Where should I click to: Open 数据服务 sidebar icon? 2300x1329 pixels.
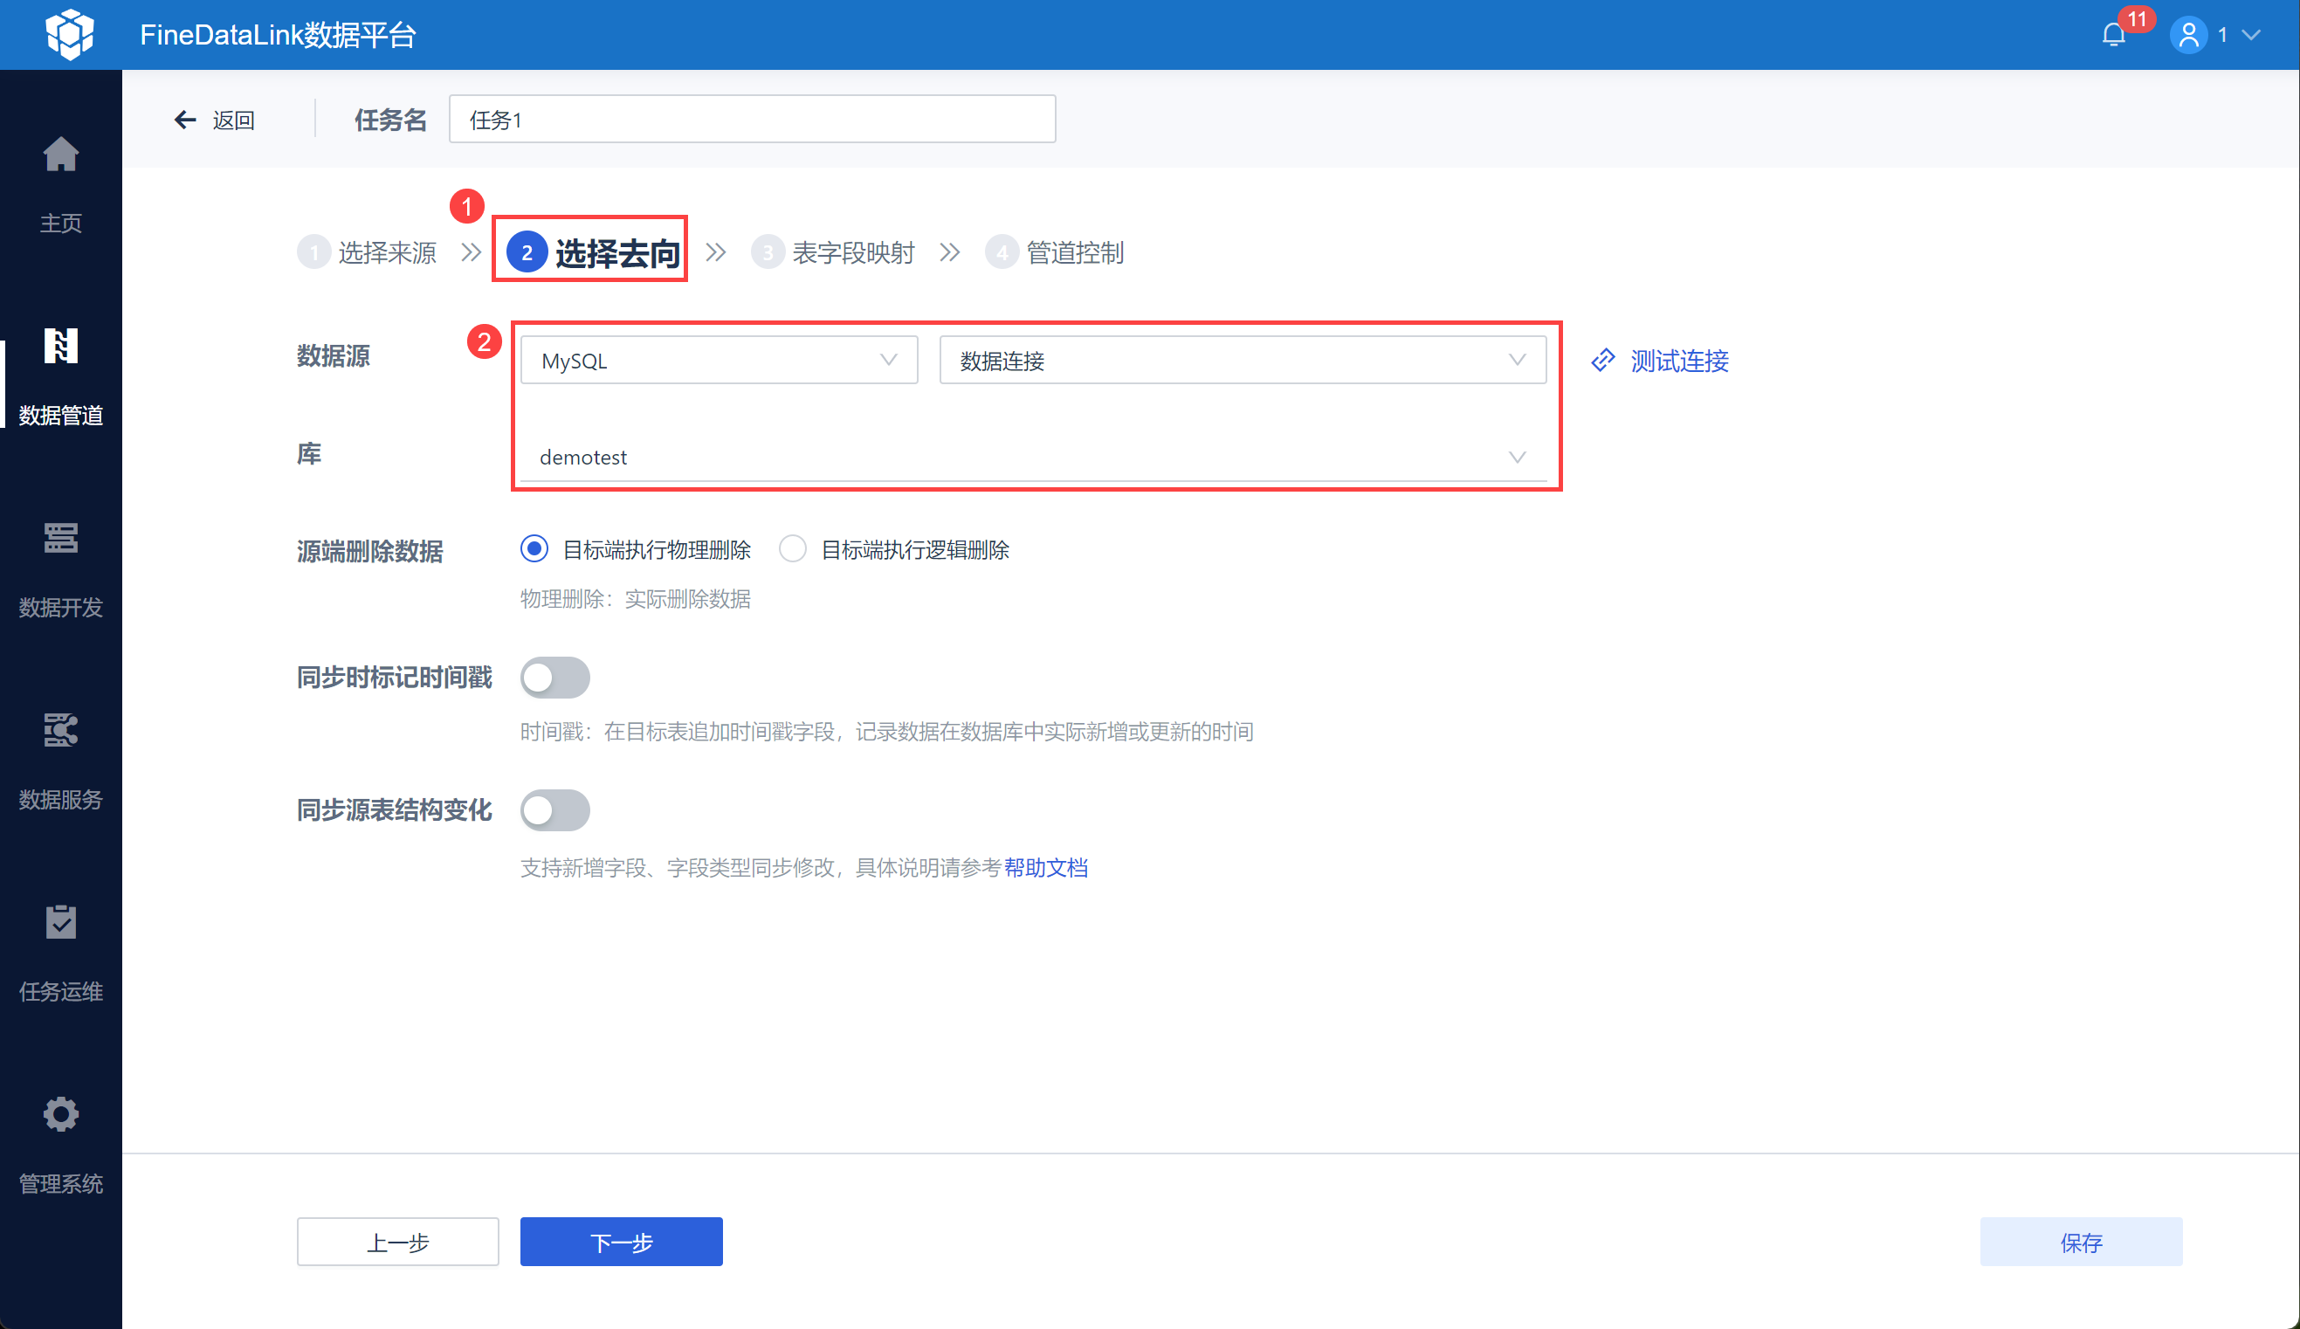pyautogui.click(x=61, y=730)
